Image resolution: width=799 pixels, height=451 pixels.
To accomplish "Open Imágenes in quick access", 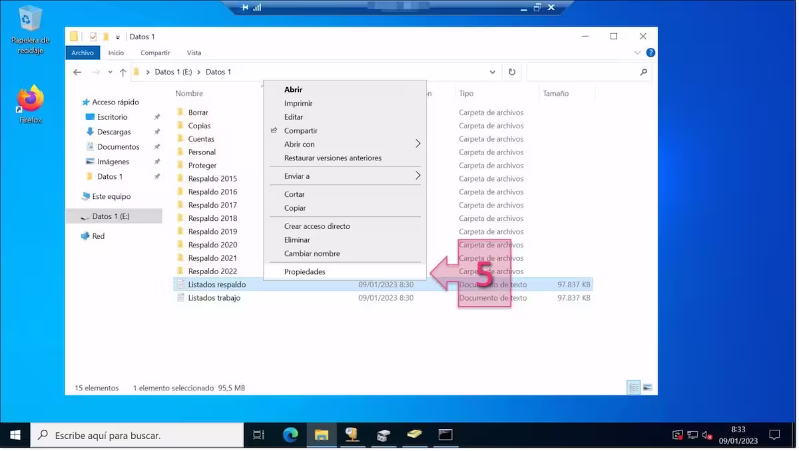I will click(x=113, y=162).
